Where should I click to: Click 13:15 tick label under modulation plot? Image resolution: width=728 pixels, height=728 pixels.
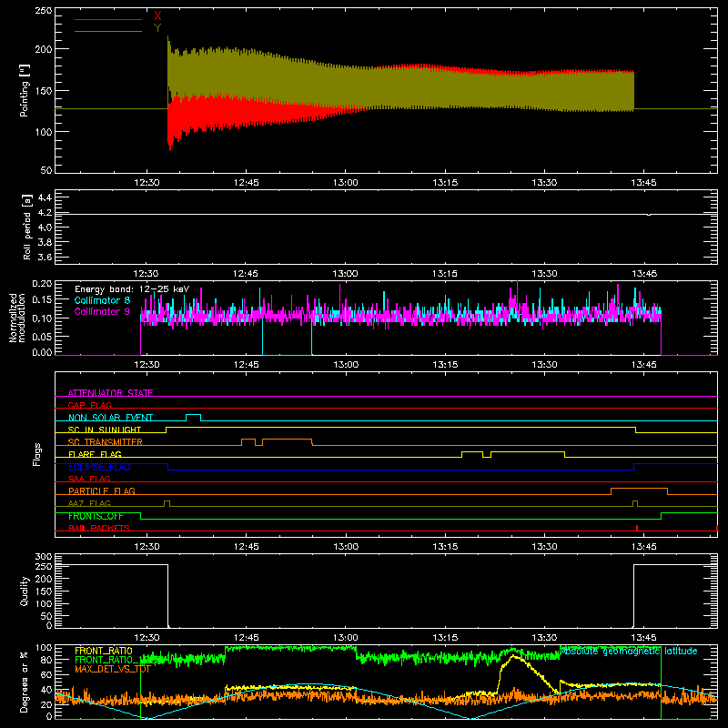coord(445,365)
